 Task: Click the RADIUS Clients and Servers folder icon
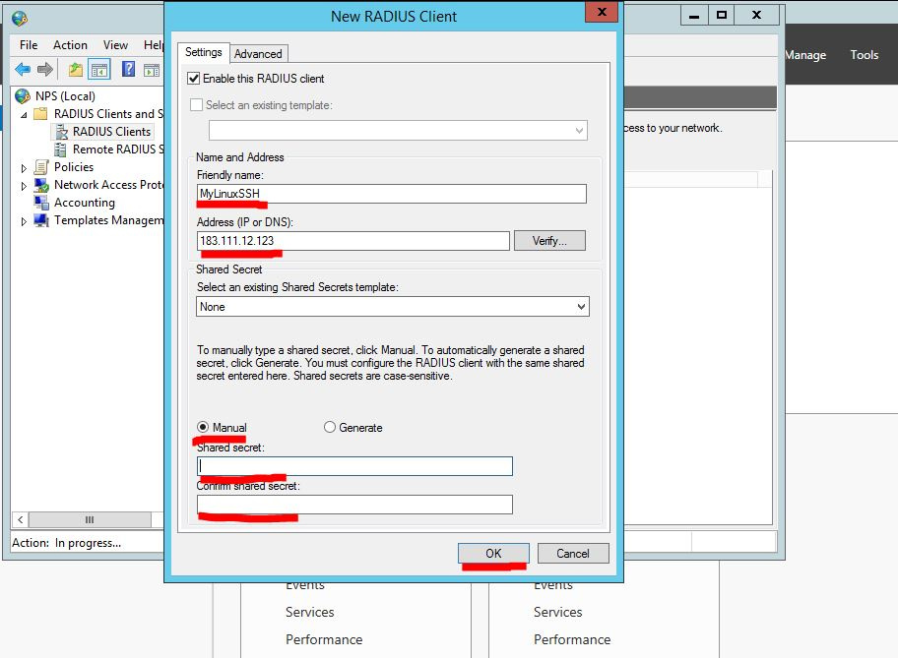[40, 114]
